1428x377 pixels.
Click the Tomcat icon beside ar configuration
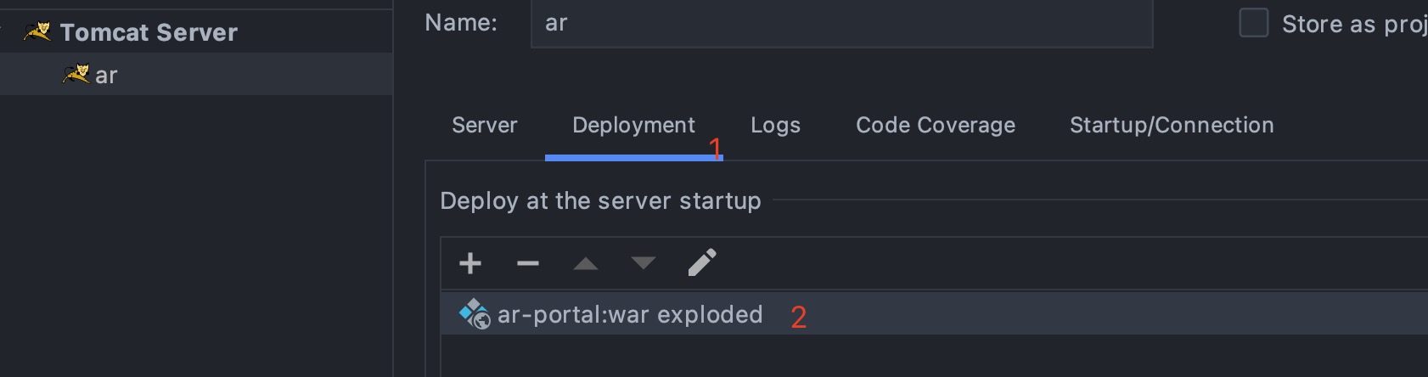(x=76, y=75)
